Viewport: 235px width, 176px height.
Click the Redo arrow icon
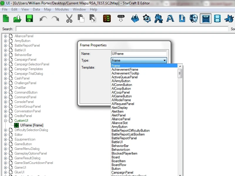pyautogui.click(x=55, y=19)
